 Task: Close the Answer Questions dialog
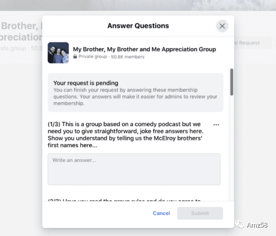[222, 26]
